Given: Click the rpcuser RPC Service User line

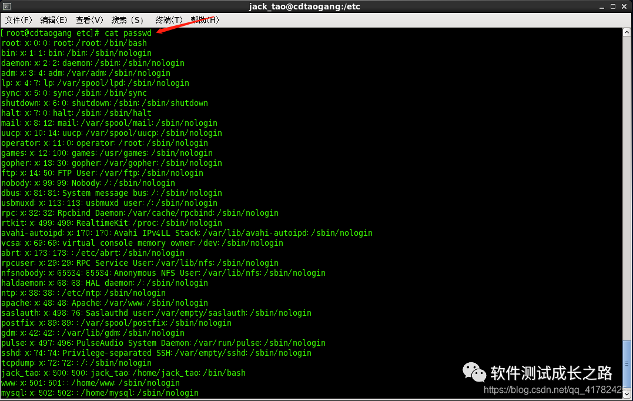Looking at the screenshot, I should pos(140,263).
